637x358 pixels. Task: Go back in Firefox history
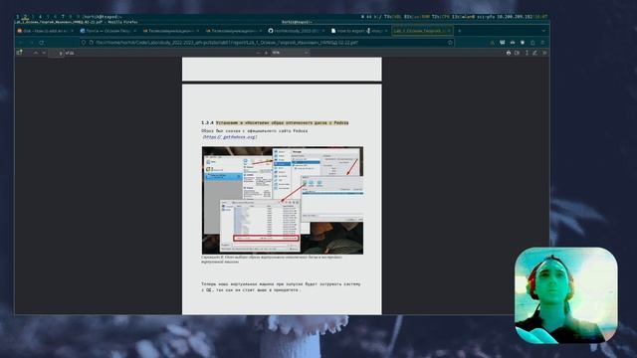coord(21,42)
